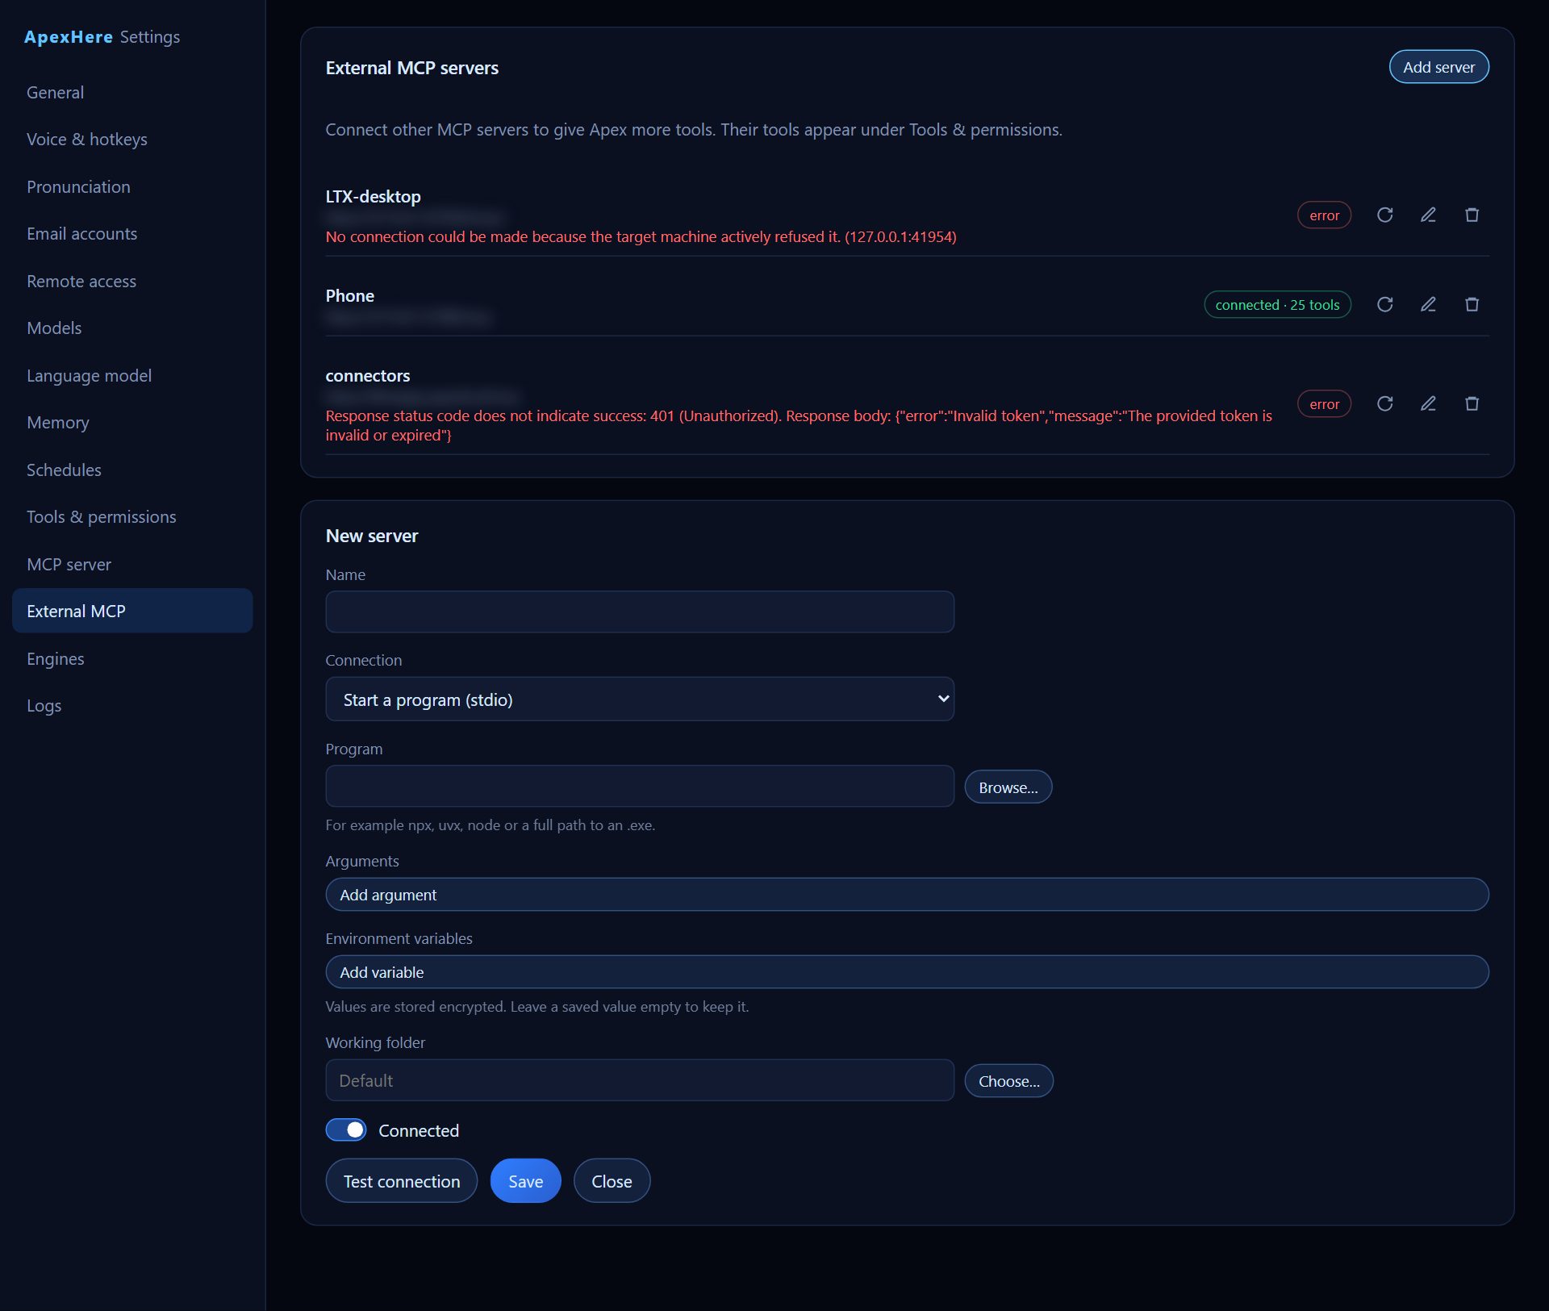Delete the connectors server
This screenshot has height=1311, width=1549.
point(1472,403)
